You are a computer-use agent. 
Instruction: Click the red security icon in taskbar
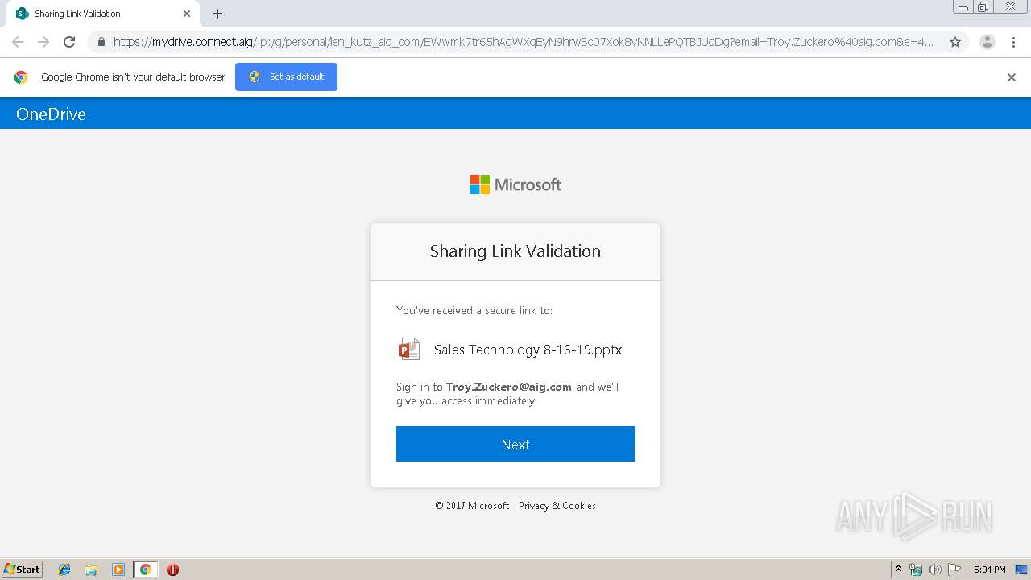coord(172,570)
